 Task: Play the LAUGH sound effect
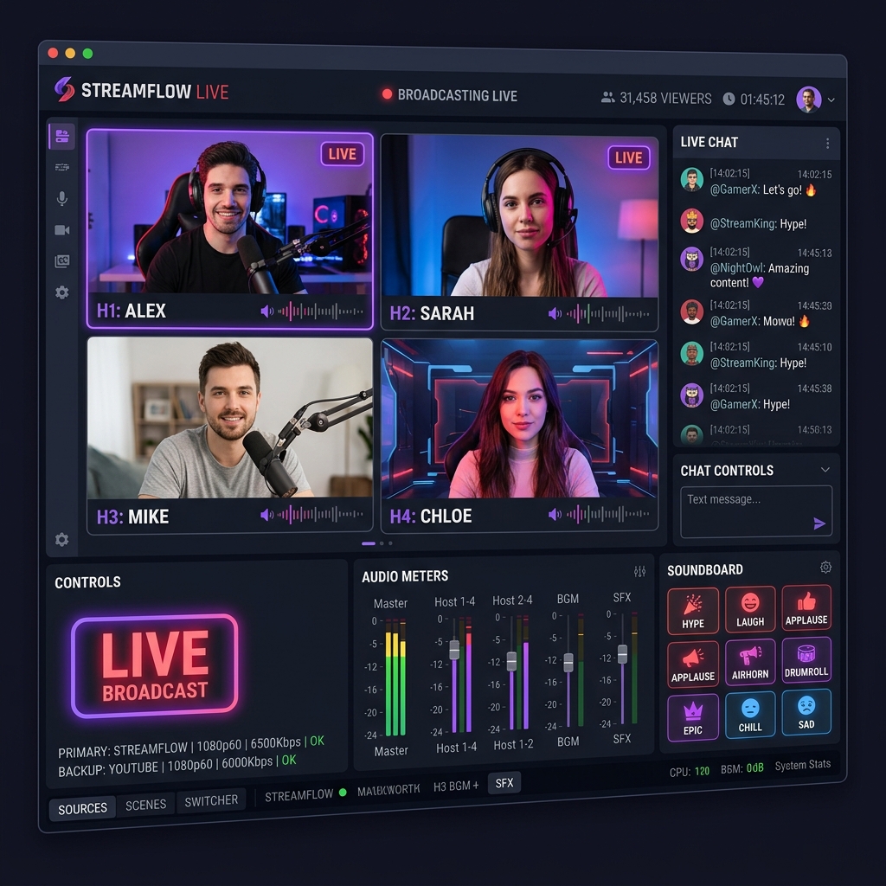point(750,608)
